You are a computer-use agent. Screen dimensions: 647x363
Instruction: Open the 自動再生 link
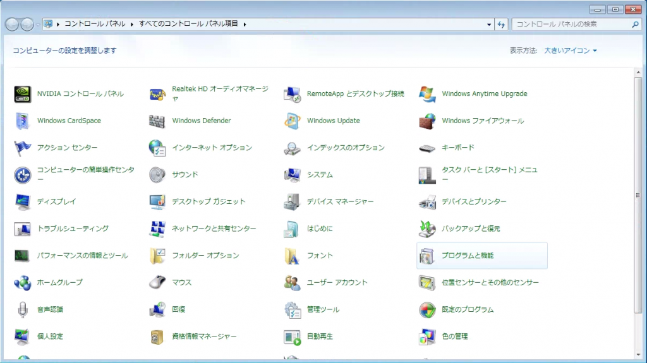point(320,336)
